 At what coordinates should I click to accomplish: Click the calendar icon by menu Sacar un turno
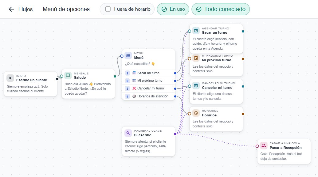134,73
